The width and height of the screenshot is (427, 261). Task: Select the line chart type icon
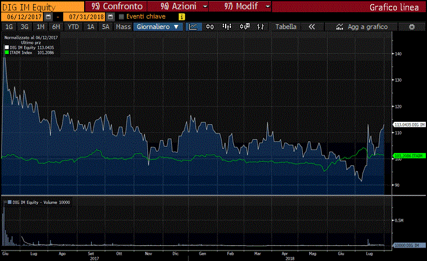click(x=194, y=27)
